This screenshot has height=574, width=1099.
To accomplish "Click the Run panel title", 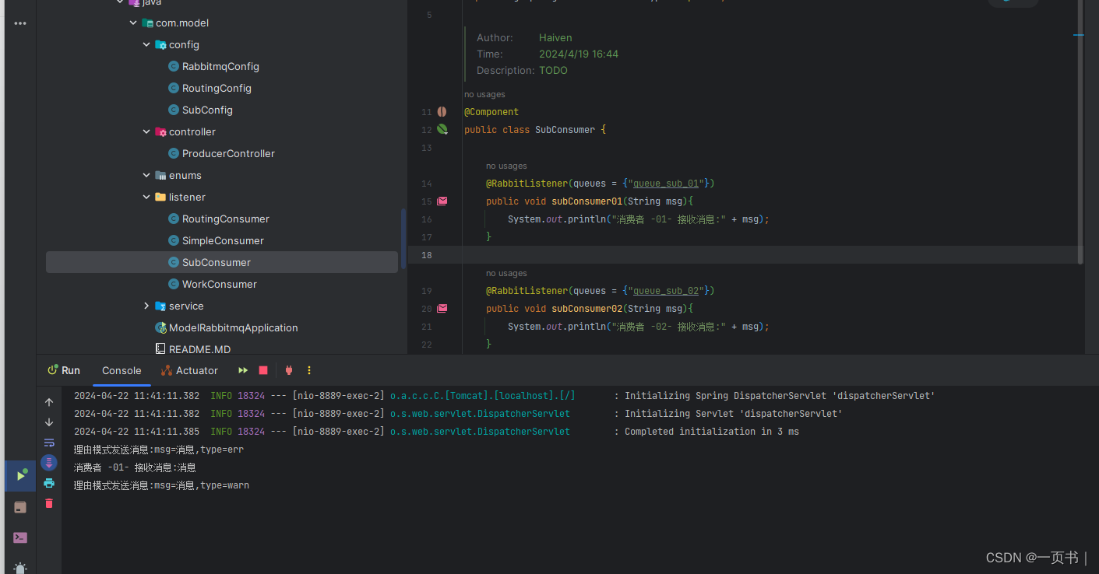I will click(x=70, y=370).
